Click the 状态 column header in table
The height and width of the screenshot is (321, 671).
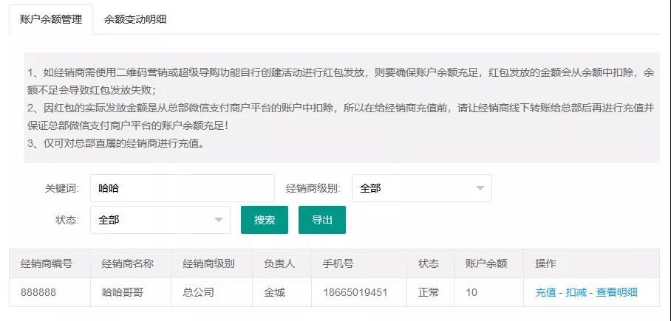point(429,263)
